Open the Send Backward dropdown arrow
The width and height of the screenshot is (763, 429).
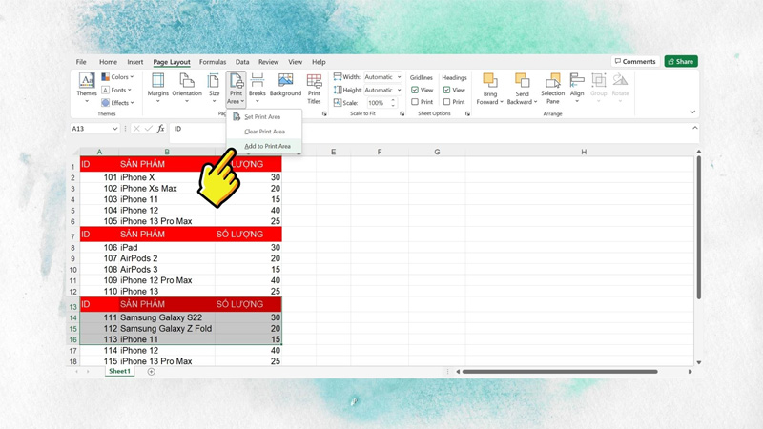tap(535, 102)
